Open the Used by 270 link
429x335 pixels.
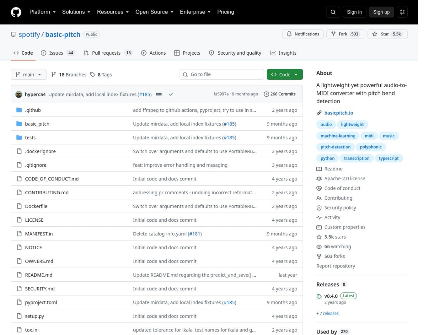(332, 331)
